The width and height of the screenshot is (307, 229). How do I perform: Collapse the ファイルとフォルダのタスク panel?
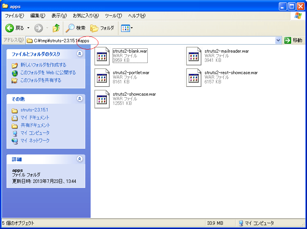click(x=80, y=54)
